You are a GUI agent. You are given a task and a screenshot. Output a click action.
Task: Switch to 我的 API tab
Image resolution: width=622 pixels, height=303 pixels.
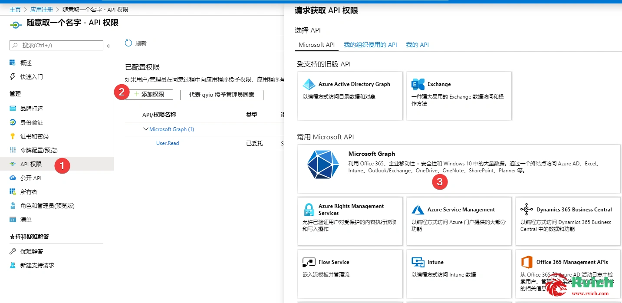[x=417, y=45]
